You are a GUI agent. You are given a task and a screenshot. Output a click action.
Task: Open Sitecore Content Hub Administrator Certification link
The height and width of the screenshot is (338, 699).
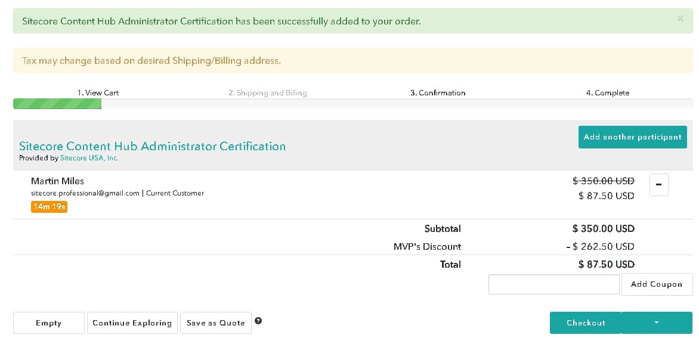pyautogui.click(x=152, y=146)
